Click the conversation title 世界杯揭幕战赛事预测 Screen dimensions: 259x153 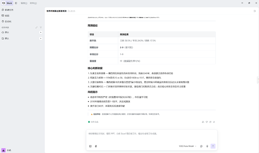click(56, 11)
